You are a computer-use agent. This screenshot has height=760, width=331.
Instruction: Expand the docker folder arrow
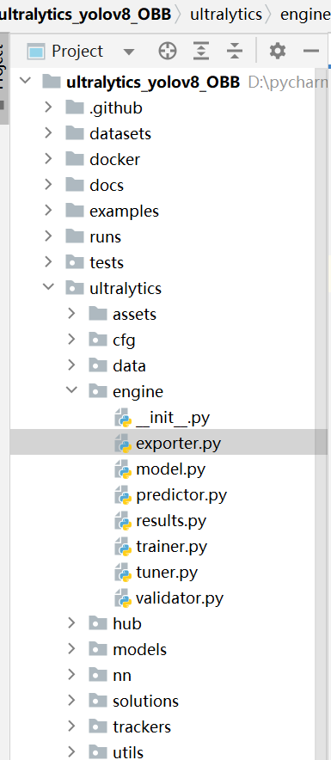tap(48, 159)
